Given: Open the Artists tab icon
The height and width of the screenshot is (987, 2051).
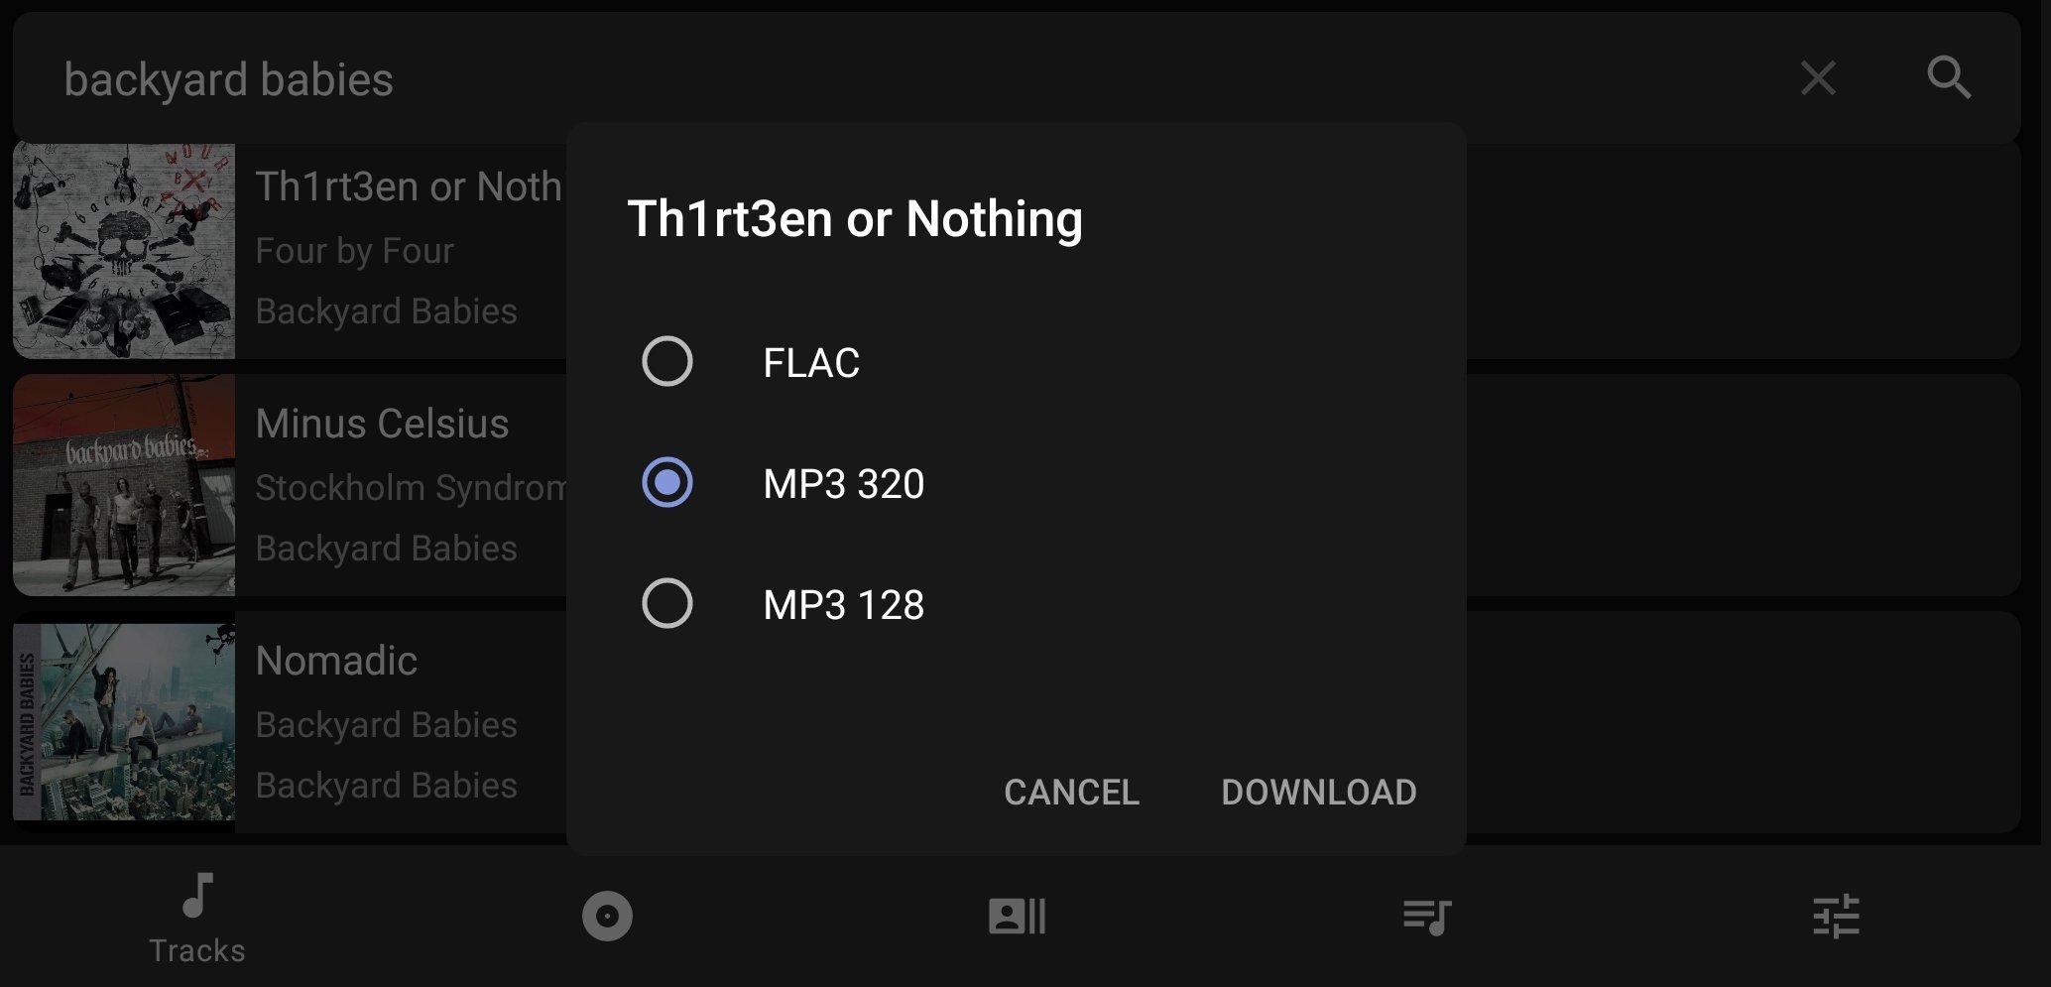Looking at the screenshot, I should [x=1017, y=916].
